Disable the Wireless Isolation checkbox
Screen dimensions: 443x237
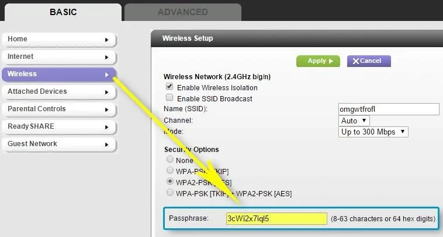pos(170,87)
